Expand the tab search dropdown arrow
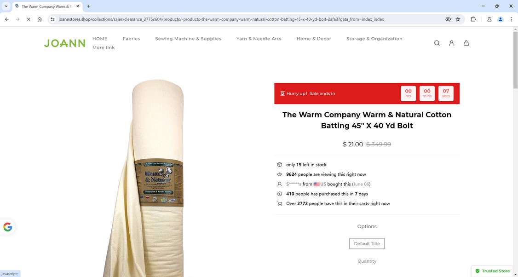Screen dimensions: 518x277 [6, 6]
